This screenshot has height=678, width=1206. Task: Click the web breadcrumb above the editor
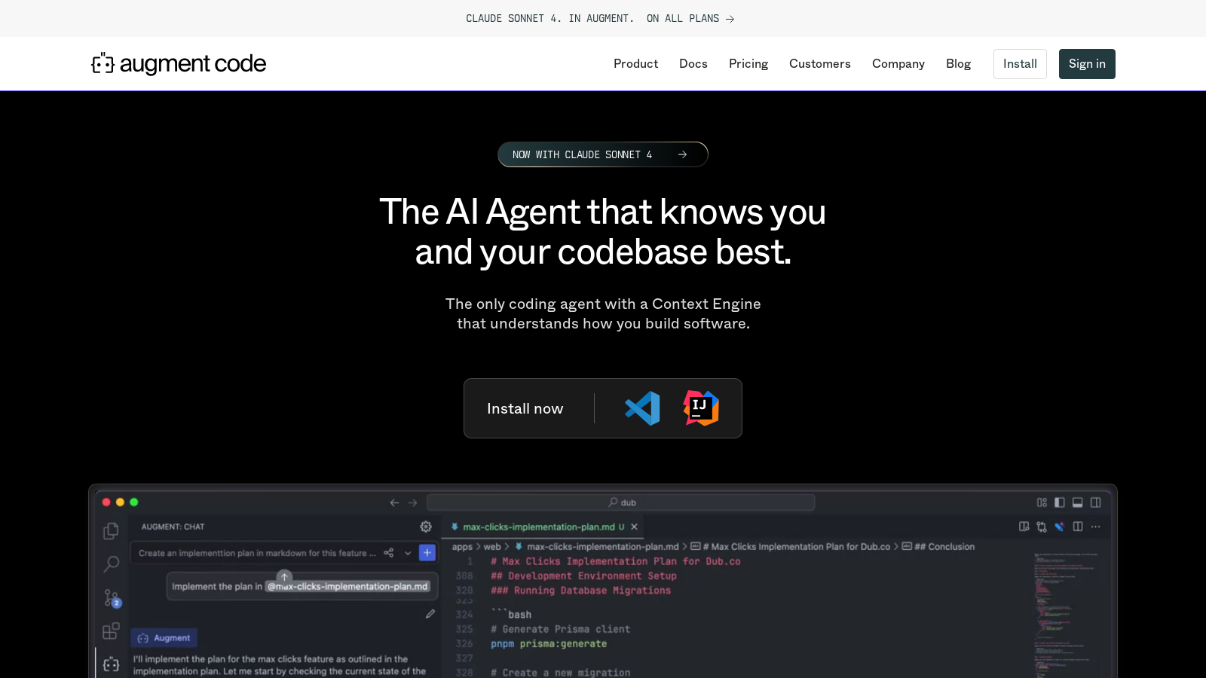point(491,546)
